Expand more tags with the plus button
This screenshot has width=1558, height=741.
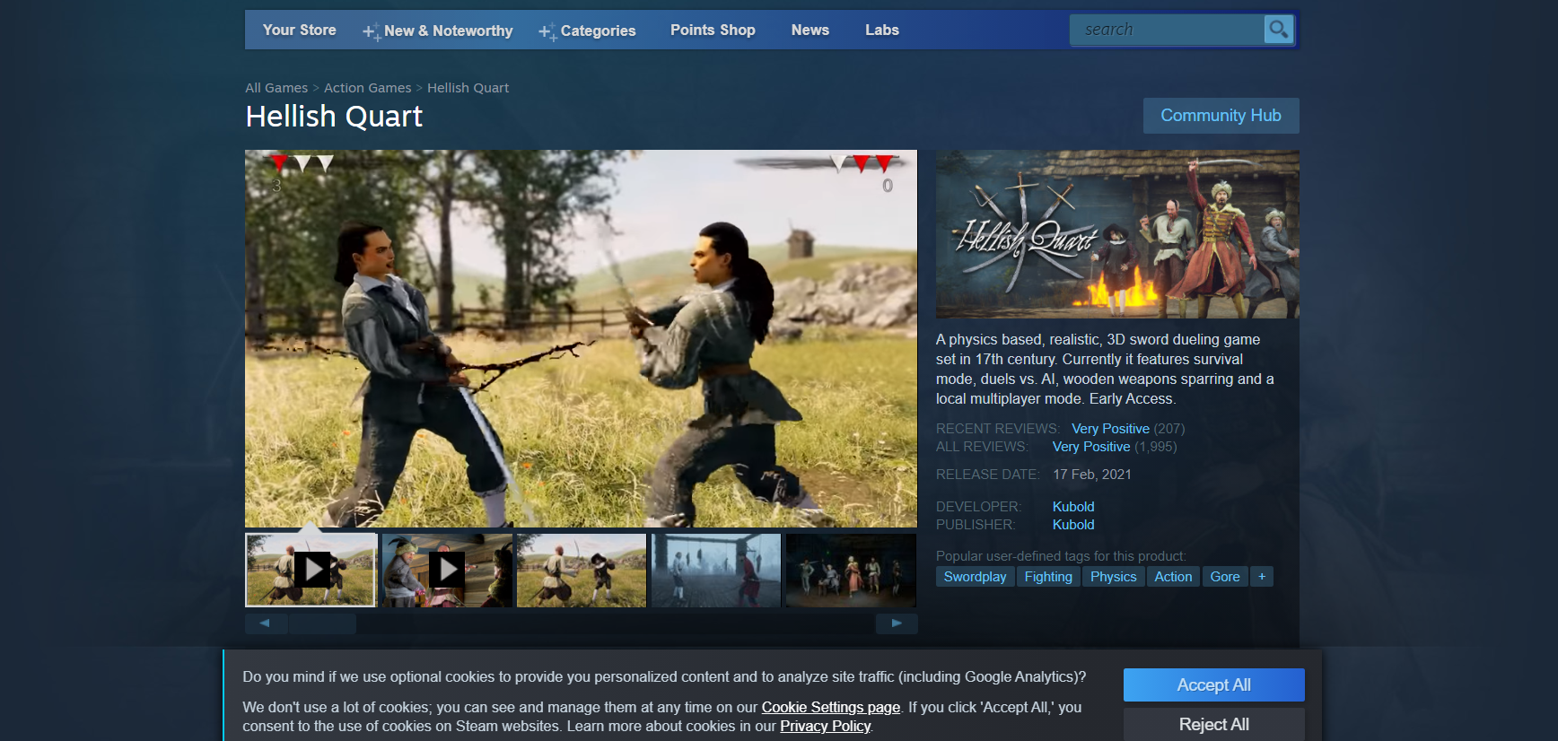pos(1262,577)
